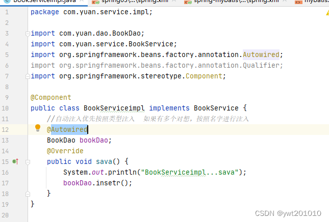The height and width of the screenshot is (222, 329).
Task: Click line number 12 in the gutter
Action: coord(5,130)
